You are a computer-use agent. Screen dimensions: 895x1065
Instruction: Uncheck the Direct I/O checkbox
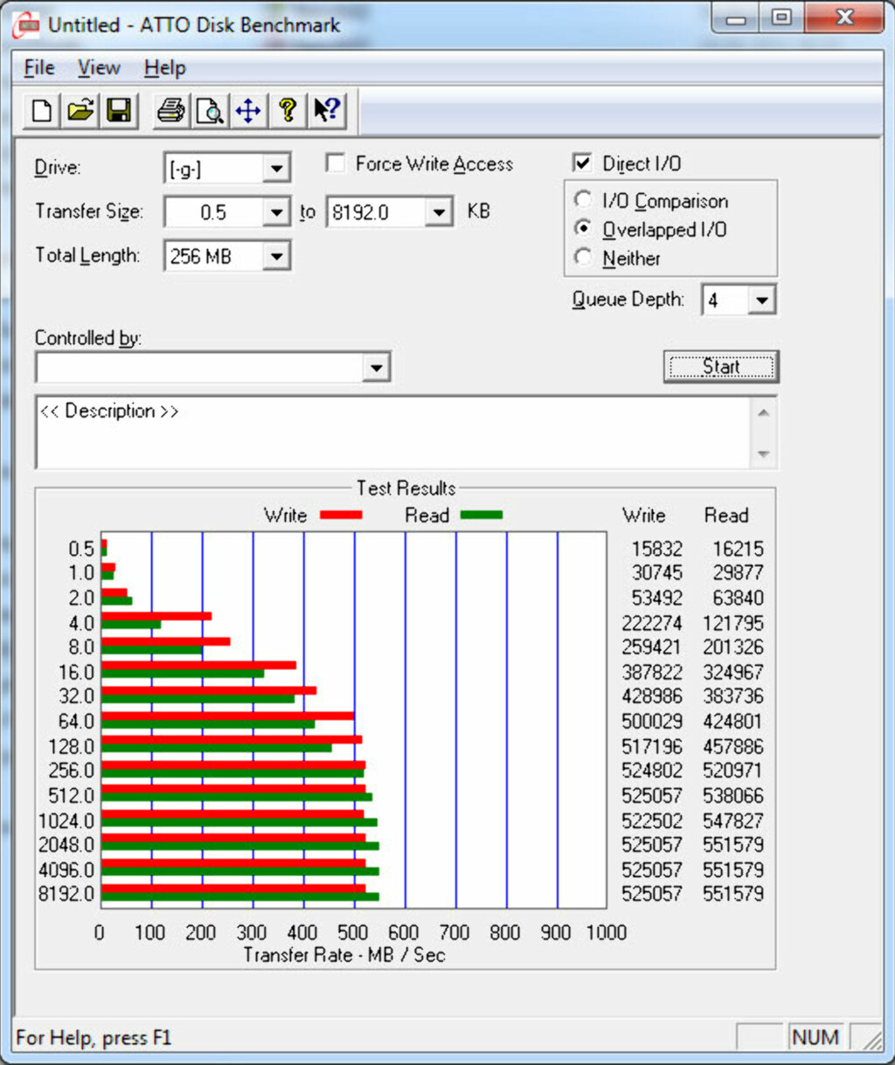(x=581, y=163)
